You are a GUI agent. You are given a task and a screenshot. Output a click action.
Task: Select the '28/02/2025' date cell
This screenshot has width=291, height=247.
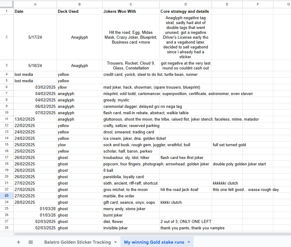[x=35, y=202]
